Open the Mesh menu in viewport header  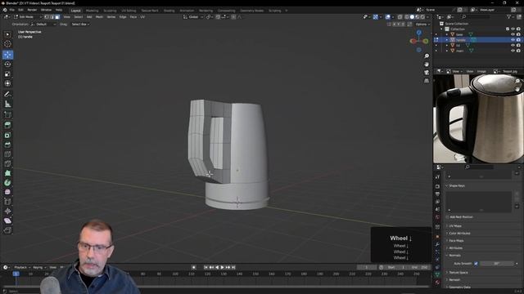point(99,16)
